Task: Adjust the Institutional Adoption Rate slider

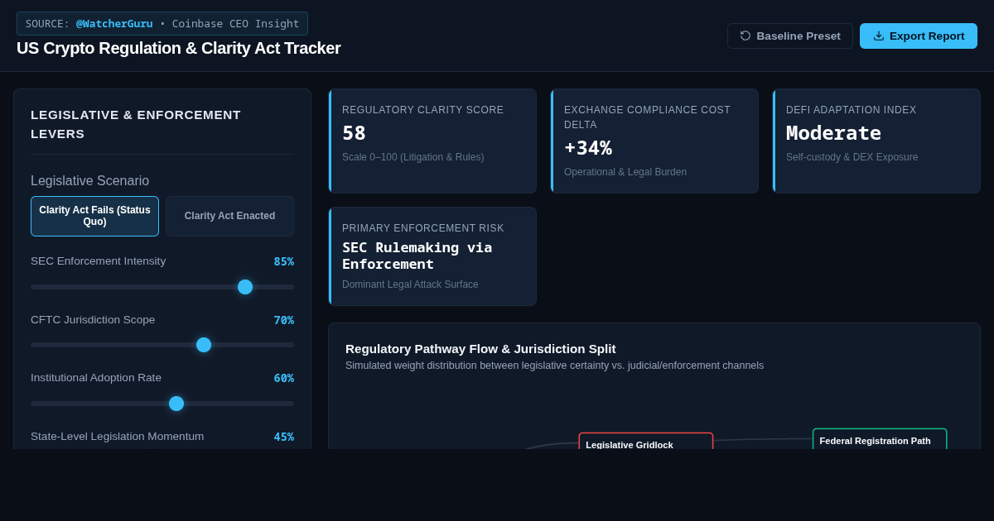Action: [x=162, y=404]
